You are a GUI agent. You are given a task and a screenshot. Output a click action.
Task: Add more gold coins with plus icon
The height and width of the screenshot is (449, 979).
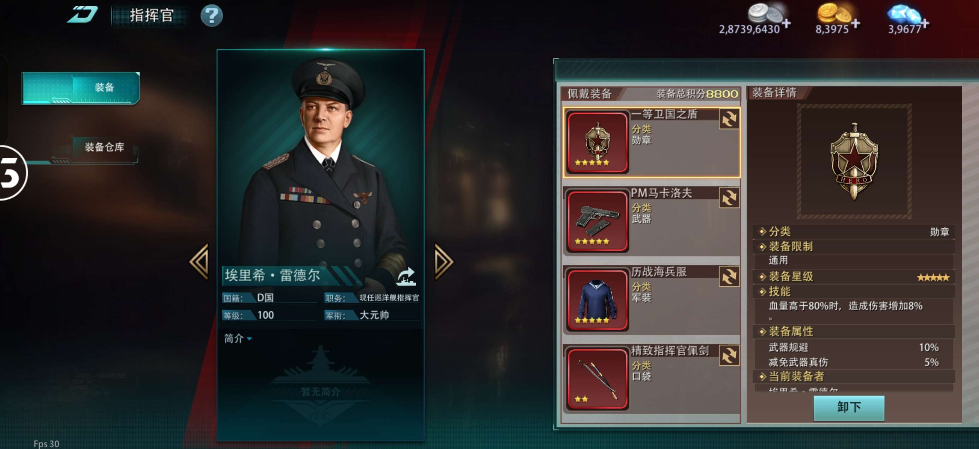click(x=855, y=24)
